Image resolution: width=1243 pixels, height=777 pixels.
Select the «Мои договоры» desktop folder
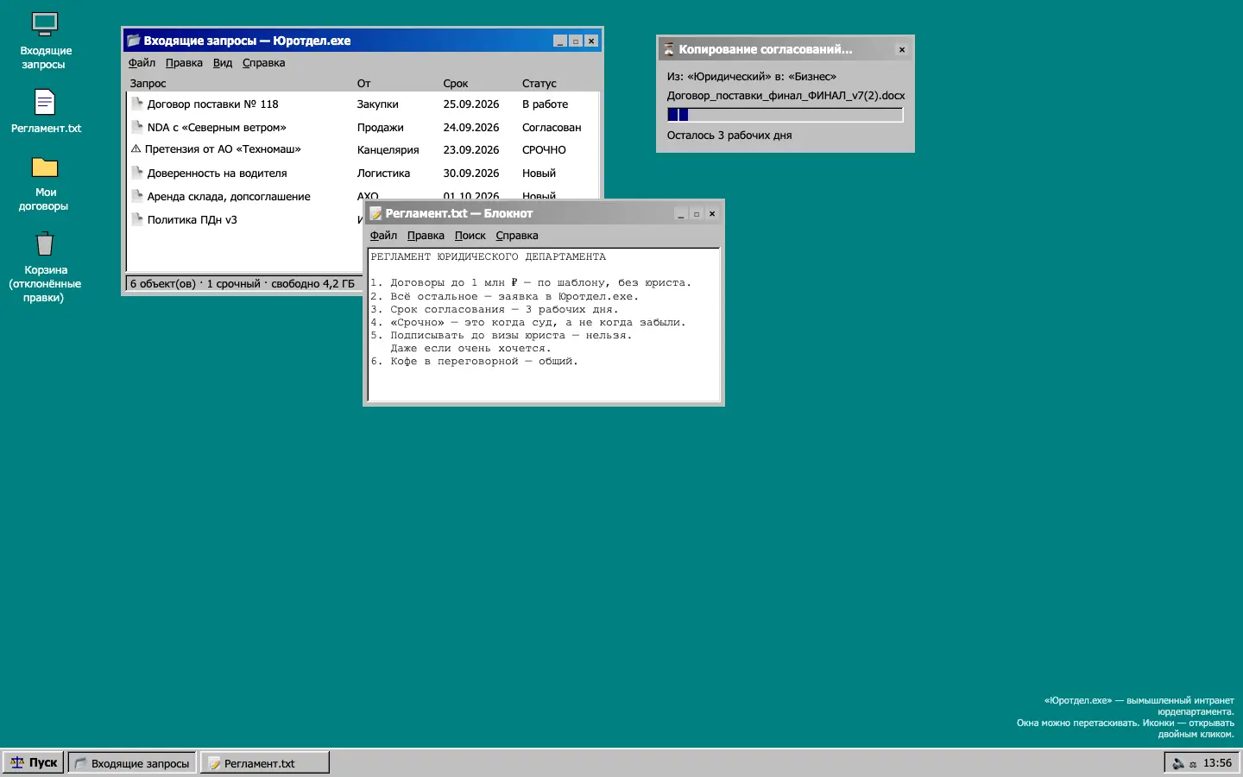[x=45, y=183]
